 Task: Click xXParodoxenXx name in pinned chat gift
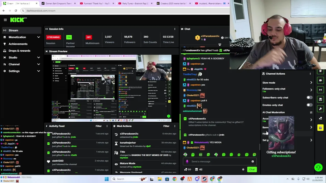210,36
